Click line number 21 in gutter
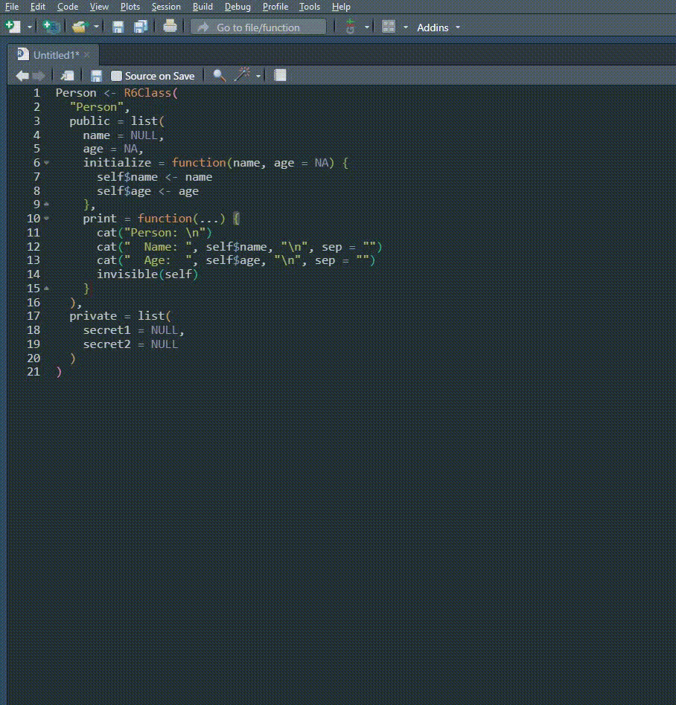The height and width of the screenshot is (705, 676). (34, 372)
